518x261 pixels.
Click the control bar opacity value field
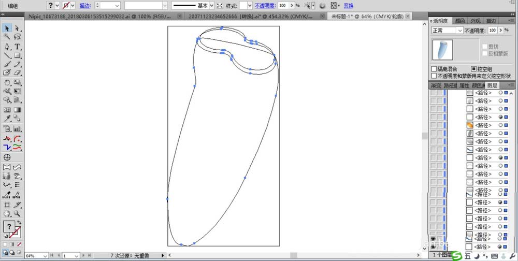(x=282, y=6)
